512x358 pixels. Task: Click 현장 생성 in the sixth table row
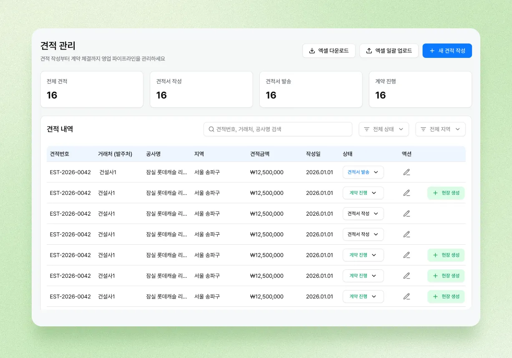coord(446,276)
